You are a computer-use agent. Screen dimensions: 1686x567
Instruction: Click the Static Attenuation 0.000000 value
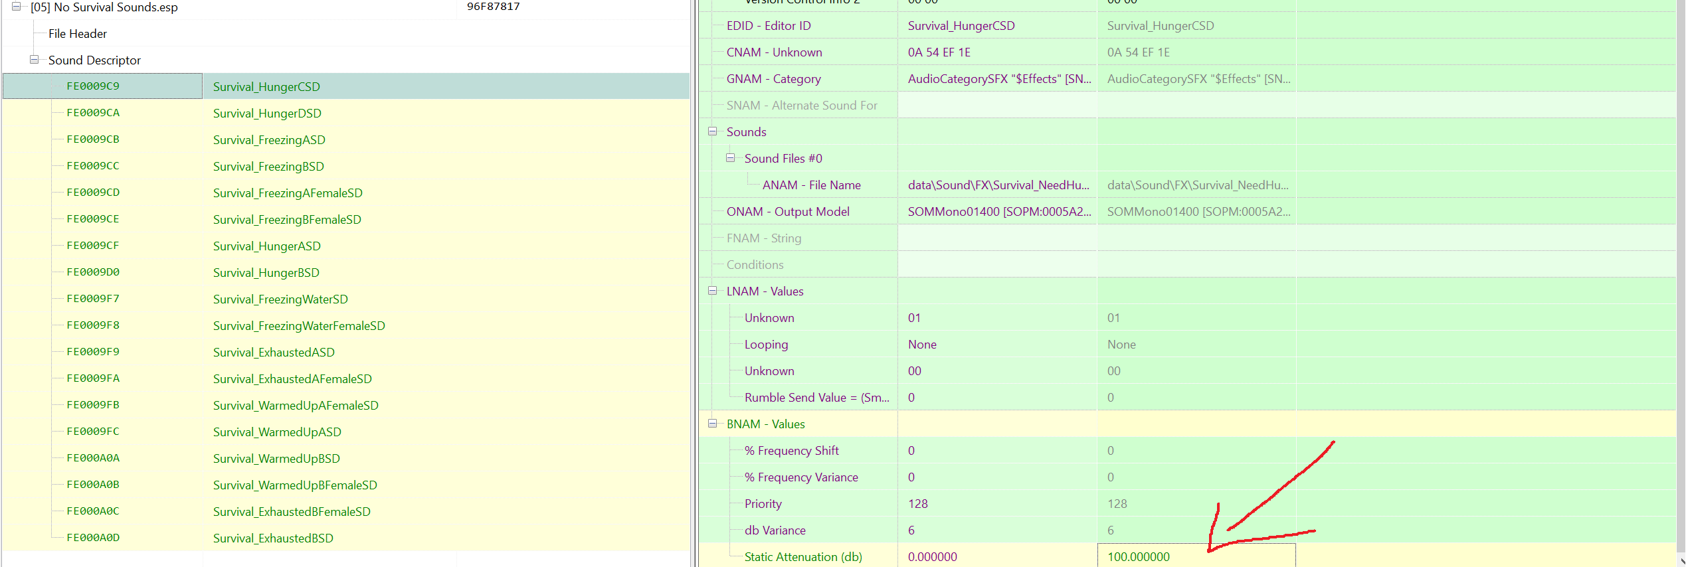coord(932,557)
